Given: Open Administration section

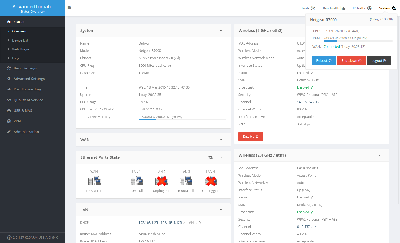Looking at the screenshot, I should [x=32, y=132].
